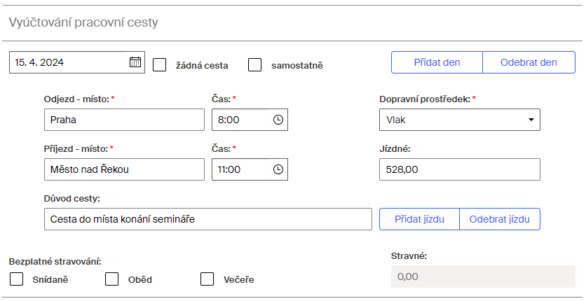The image size is (586, 301).
Task: Enable the 'samostatně' checkbox
Action: (255, 65)
